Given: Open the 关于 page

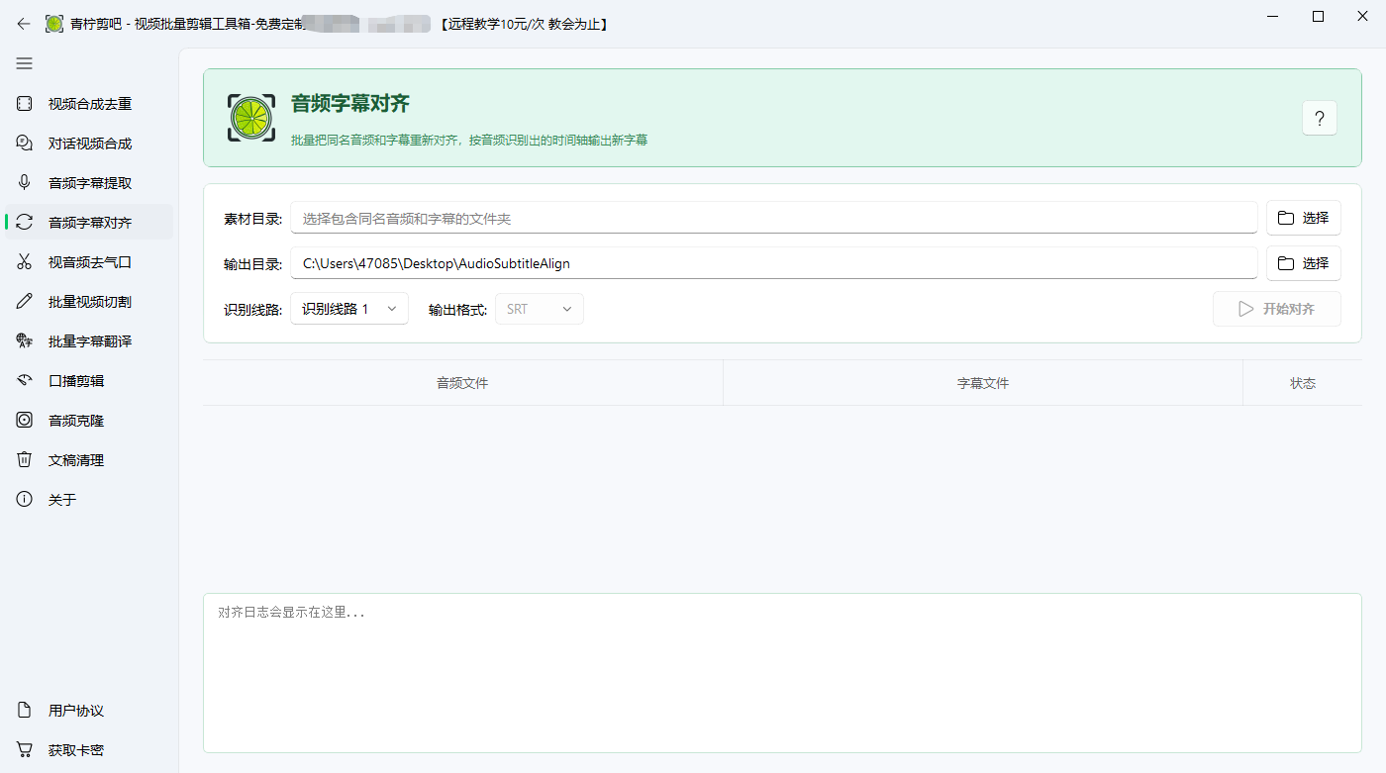Looking at the screenshot, I should point(89,500).
